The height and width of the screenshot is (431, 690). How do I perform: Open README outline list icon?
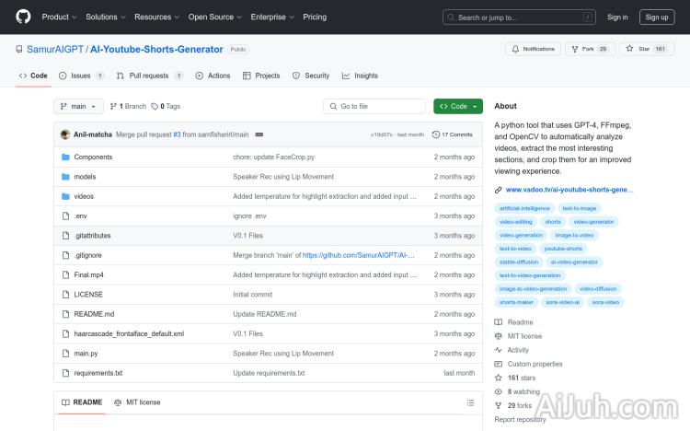tap(470, 402)
